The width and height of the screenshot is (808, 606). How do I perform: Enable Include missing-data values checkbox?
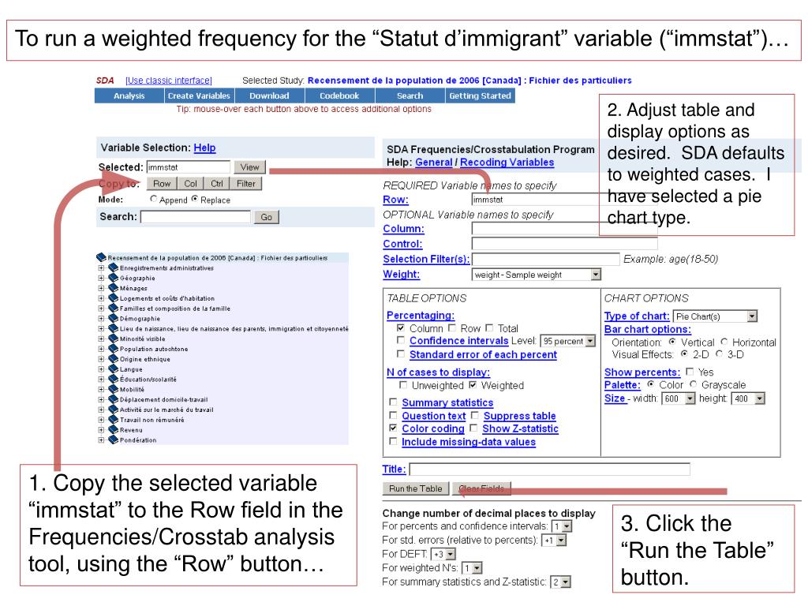[393, 442]
